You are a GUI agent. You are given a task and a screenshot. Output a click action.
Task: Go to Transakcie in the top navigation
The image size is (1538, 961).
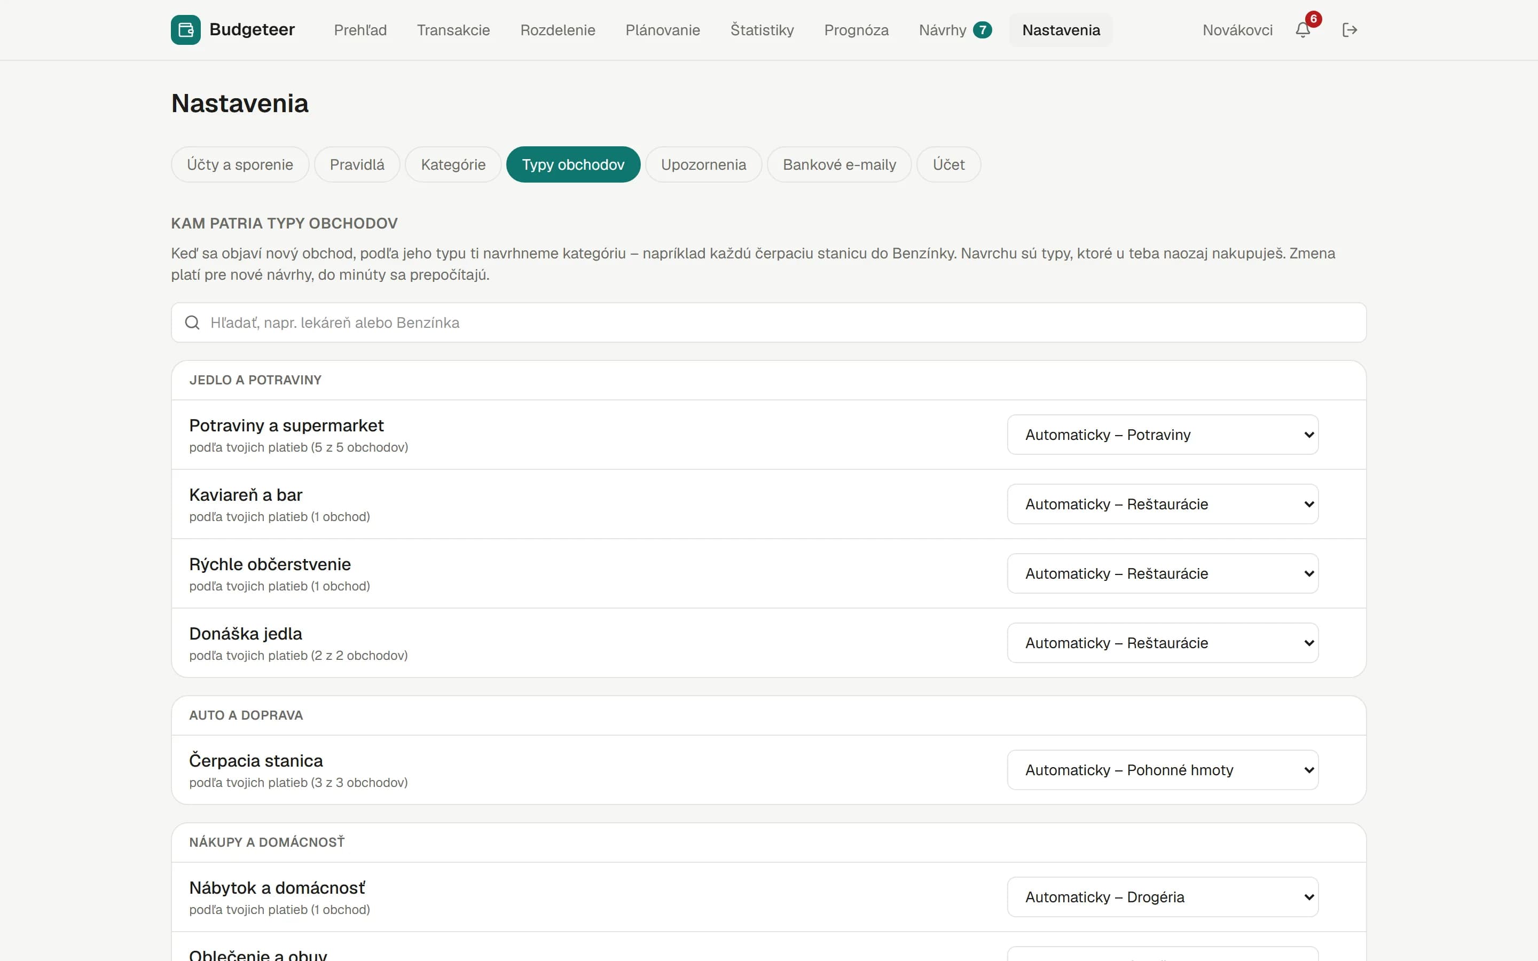[453, 30]
